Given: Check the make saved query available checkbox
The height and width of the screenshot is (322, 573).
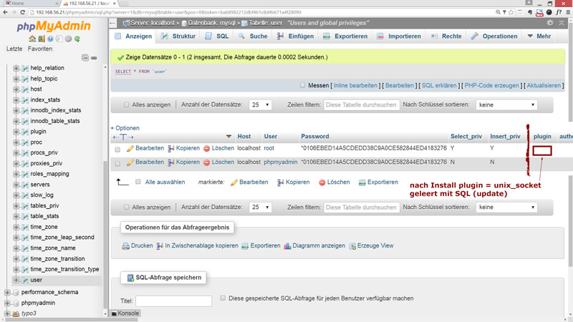Looking at the screenshot, I should (x=223, y=298).
